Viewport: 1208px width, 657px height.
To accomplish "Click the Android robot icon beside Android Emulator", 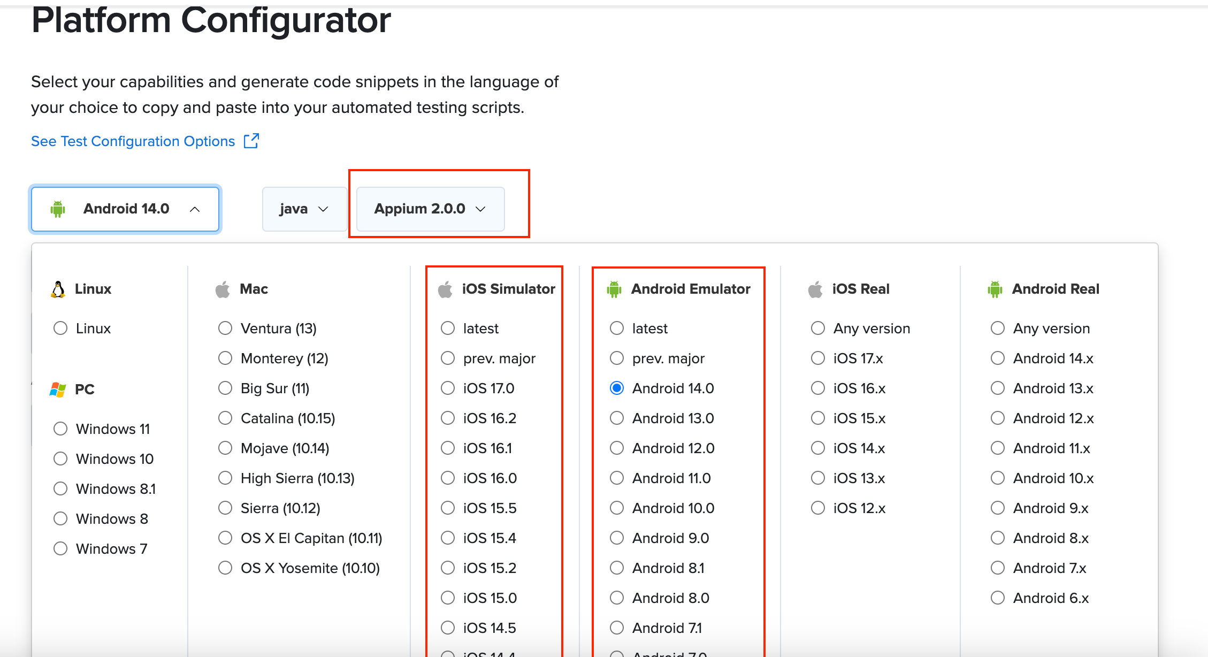I will tap(614, 289).
